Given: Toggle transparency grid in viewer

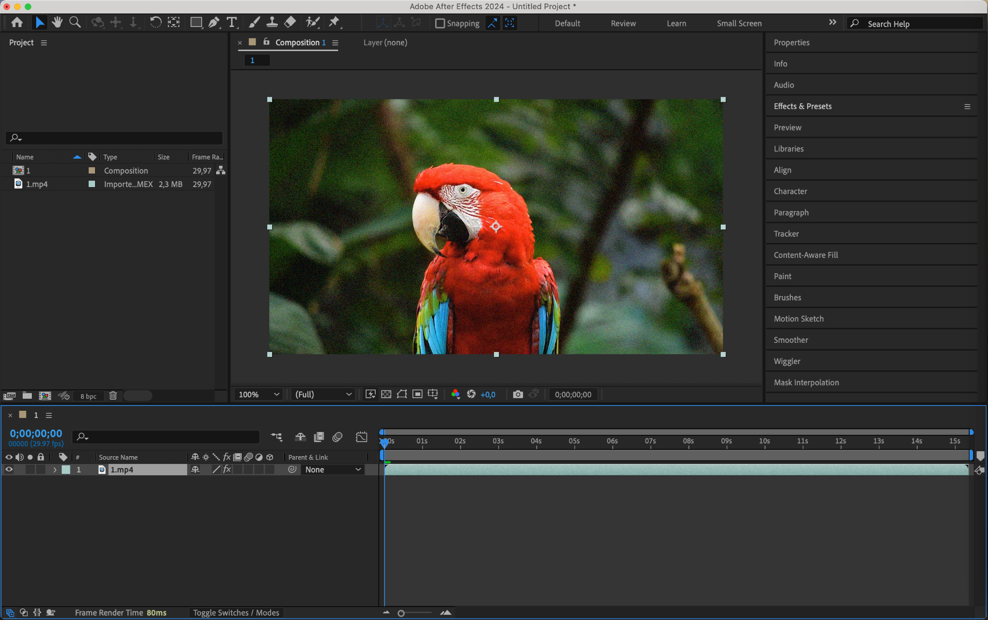Looking at the screenshot, I should pos(386,394).
